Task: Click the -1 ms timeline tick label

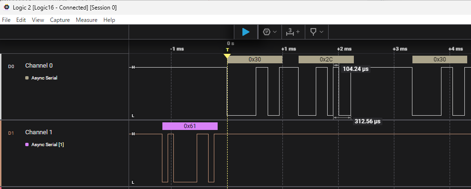Action: click(x=177, y=49)
